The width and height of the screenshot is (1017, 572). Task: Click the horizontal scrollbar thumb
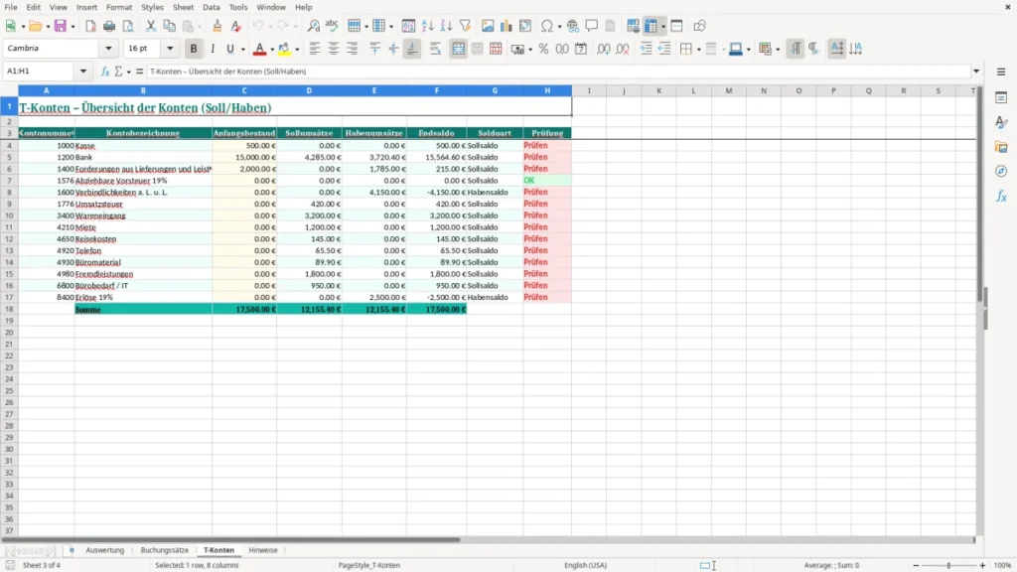coord(230,539)
